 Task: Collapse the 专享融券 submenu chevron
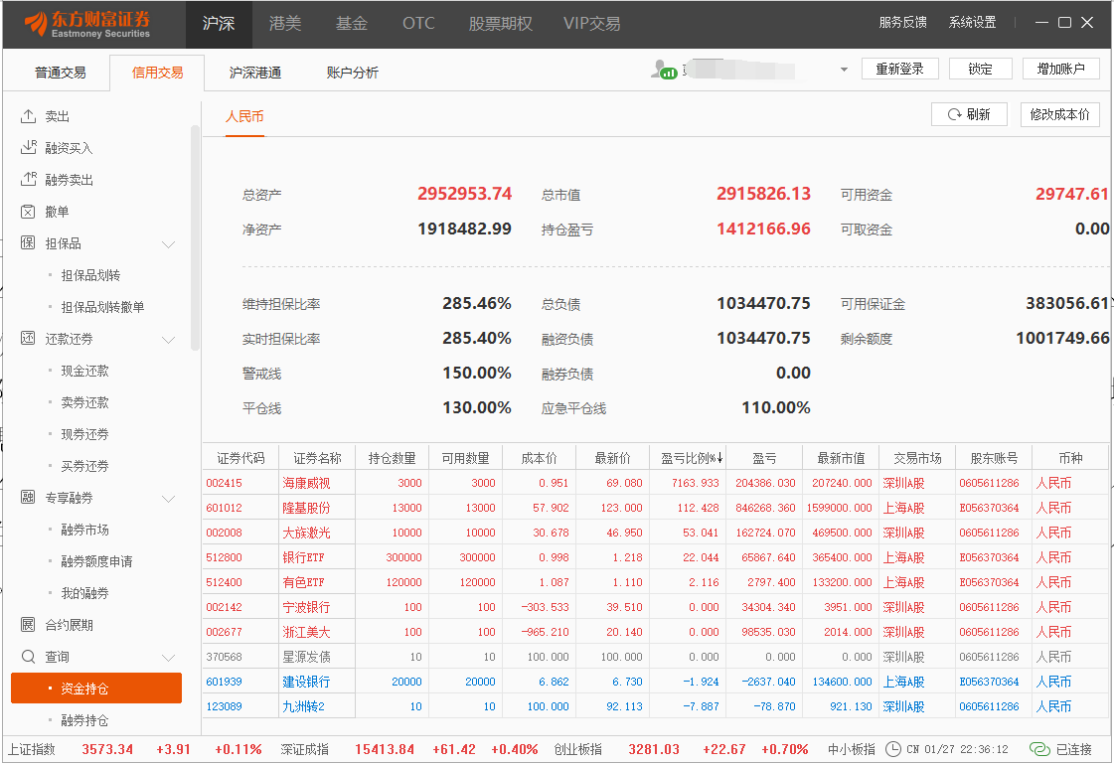[168, 499]
